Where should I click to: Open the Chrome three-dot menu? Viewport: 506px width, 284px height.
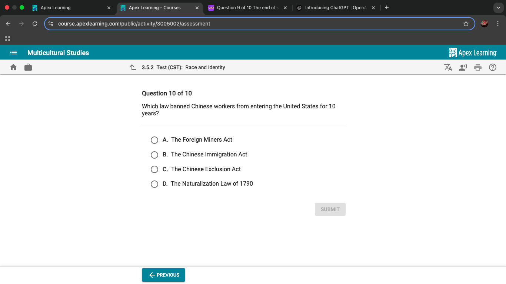(x=498, y=24)
